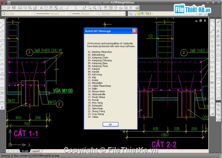222x158 pixels.
Task: Select the Arc draw tool
Action: [x=2, y=45]
